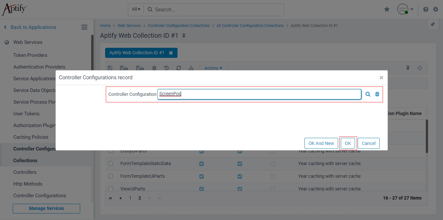Screen dimensions: 443x220
Task: Toggle the hamburger menu in sidebar
Action: click(x=84, y=27)
